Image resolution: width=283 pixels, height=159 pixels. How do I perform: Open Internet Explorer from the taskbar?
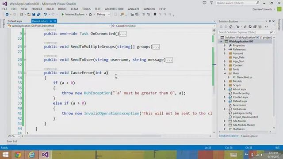pyautogui.click(x=32, y=155)
